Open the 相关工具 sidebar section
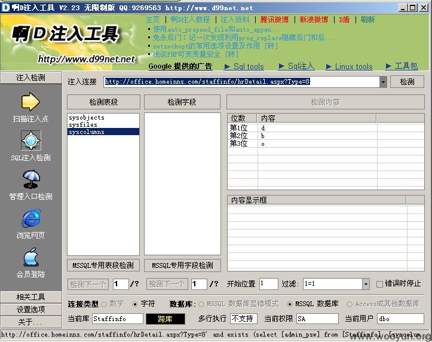 click(x=31, y=297)
